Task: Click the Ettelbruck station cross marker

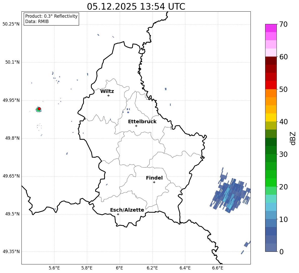Action: (x=136, y=126)
